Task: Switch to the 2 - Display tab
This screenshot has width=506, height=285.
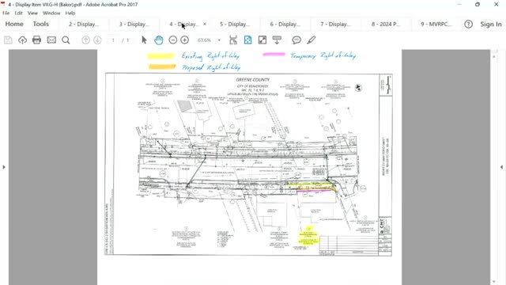Action: (84, 25)
